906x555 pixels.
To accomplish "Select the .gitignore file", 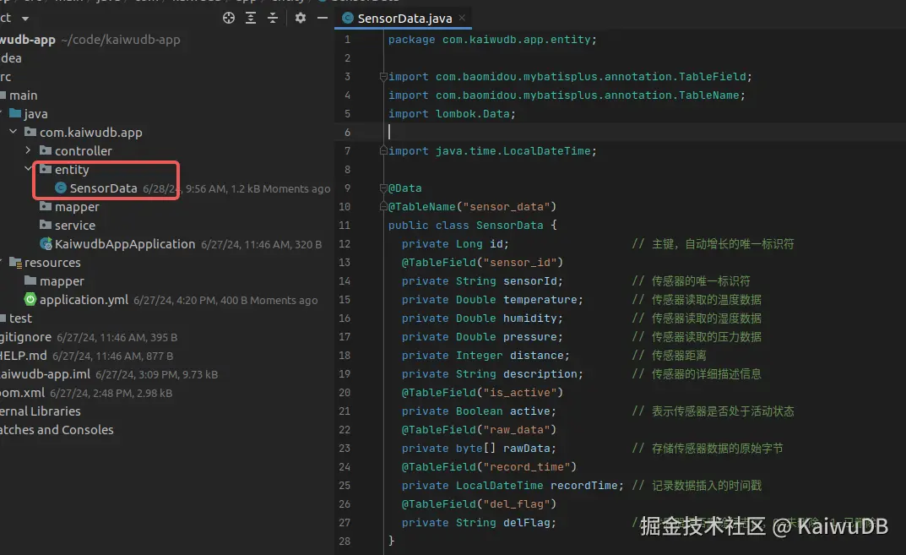I will click(x=25, y=337).
